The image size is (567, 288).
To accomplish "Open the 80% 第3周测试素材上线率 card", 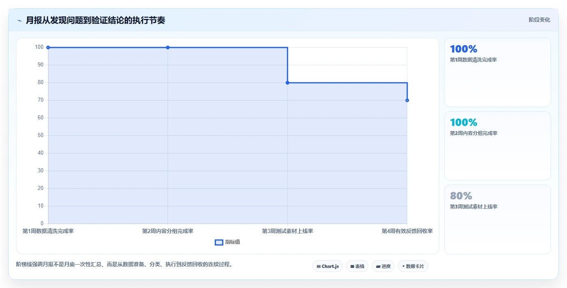I will click(x=498, y=219).
